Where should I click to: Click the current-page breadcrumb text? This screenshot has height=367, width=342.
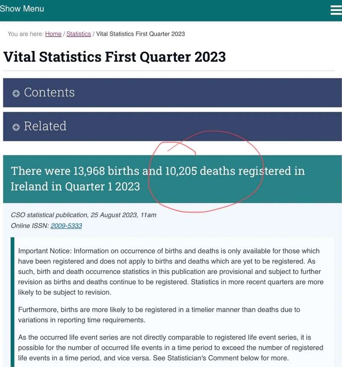click(x=141, y=34)
